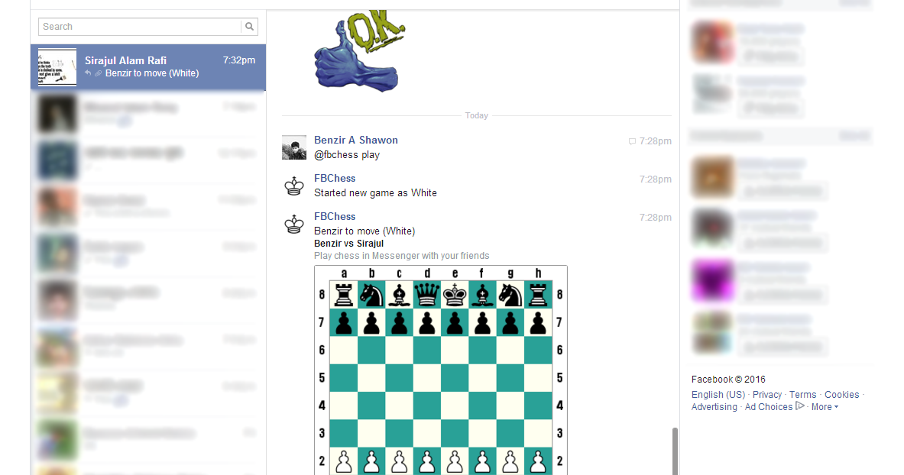The height and width of the screenshot is (475, 904).
Task: Click 'Started new game as White' message
Action: pyautogui.click(x=375, y=192)
